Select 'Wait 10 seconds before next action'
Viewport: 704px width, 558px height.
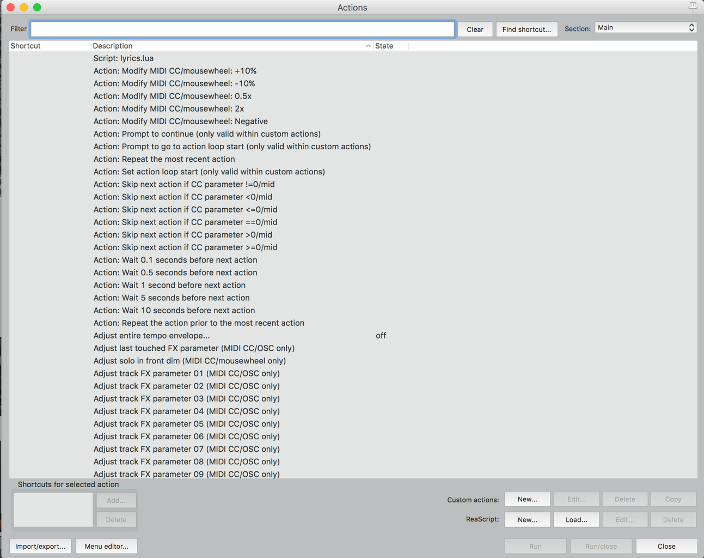pos(353,310)
